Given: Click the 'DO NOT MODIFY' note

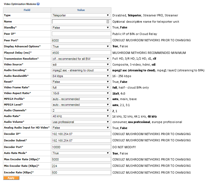Looking at the screenshot, I should tap(124, 147).
